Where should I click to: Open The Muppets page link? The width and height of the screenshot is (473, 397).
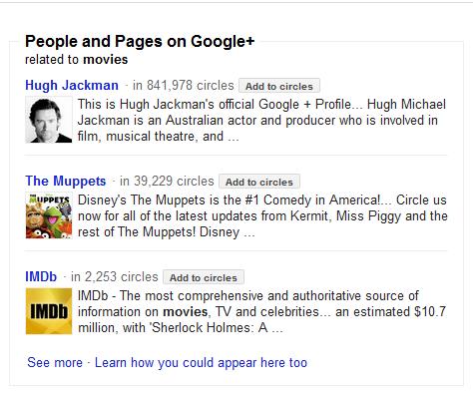pyautogui.click(x=66, y=182)
